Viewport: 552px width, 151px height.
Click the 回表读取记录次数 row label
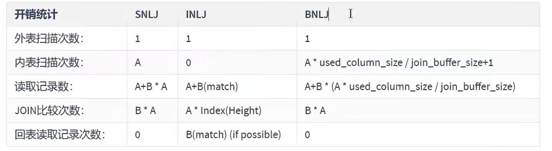[x=60, y=135]
